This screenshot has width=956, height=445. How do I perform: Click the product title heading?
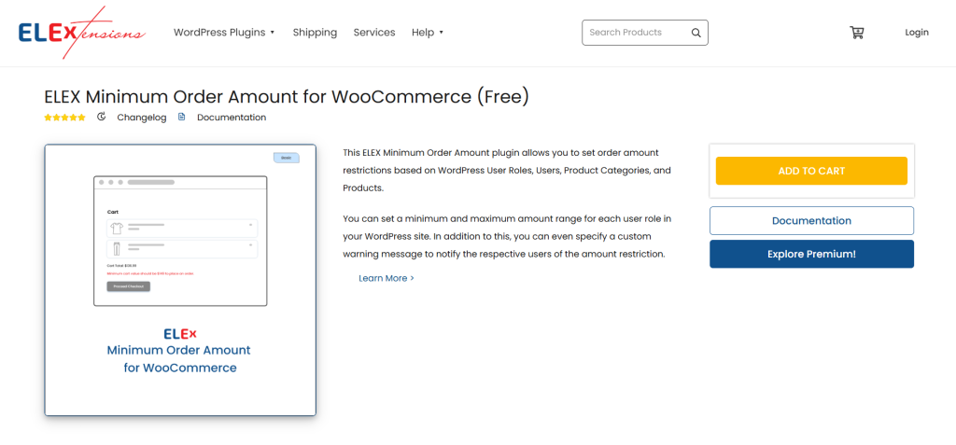coord(287,97)
